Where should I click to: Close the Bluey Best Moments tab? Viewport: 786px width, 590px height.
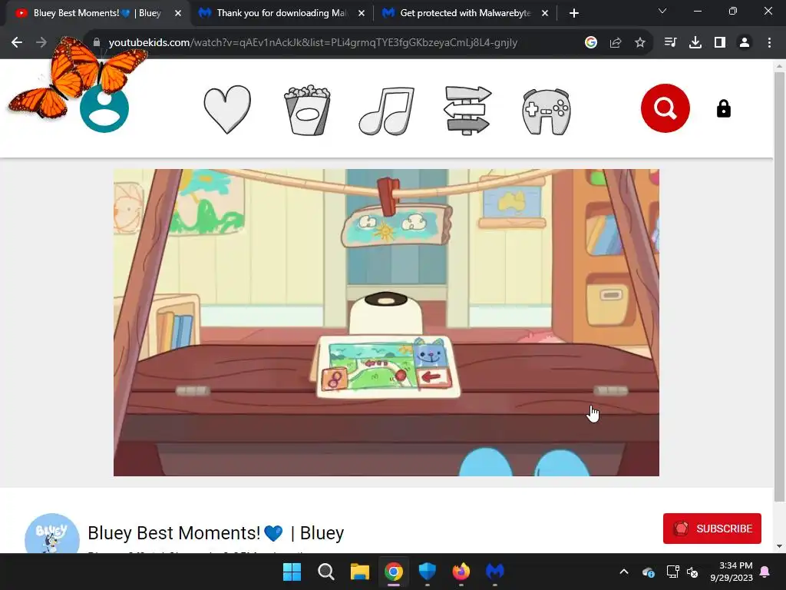tap(178, 14)
